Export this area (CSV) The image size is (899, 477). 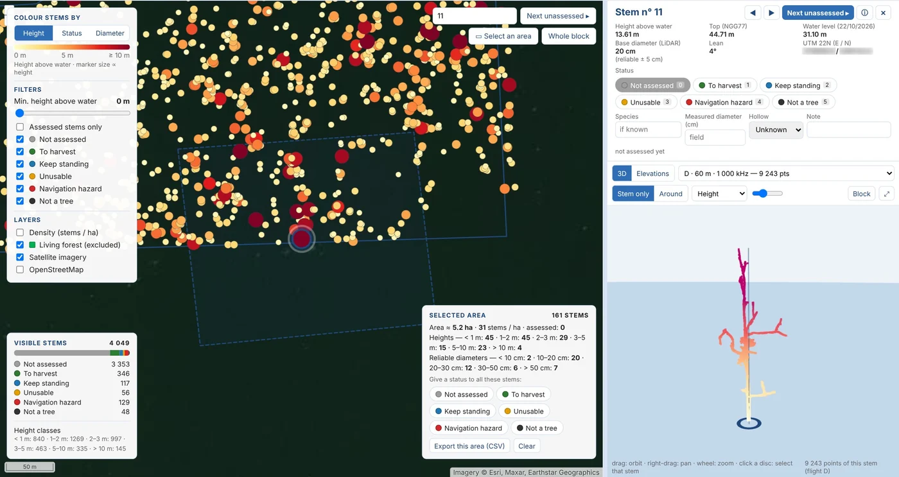(469, 446)
